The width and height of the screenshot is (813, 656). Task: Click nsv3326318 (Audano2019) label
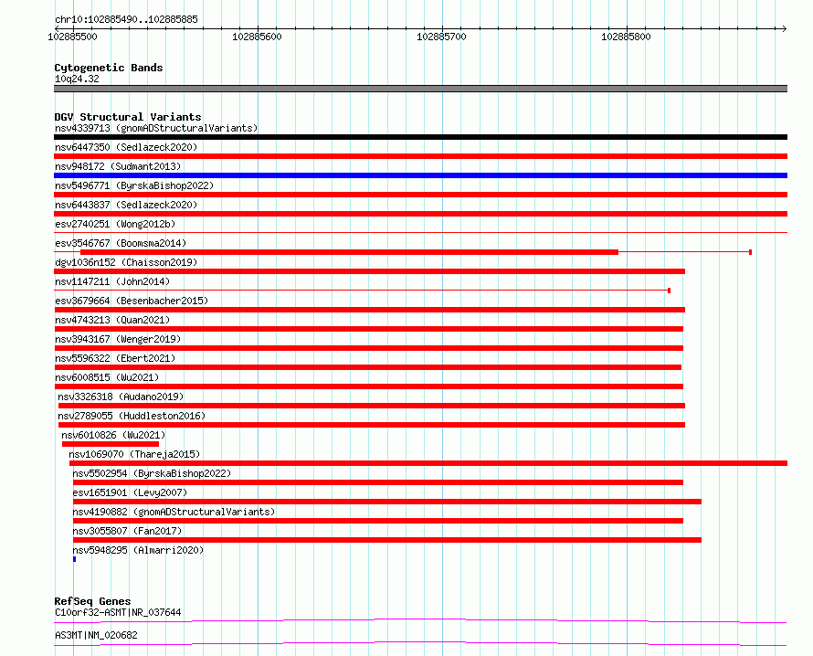[x=121, y=397]
